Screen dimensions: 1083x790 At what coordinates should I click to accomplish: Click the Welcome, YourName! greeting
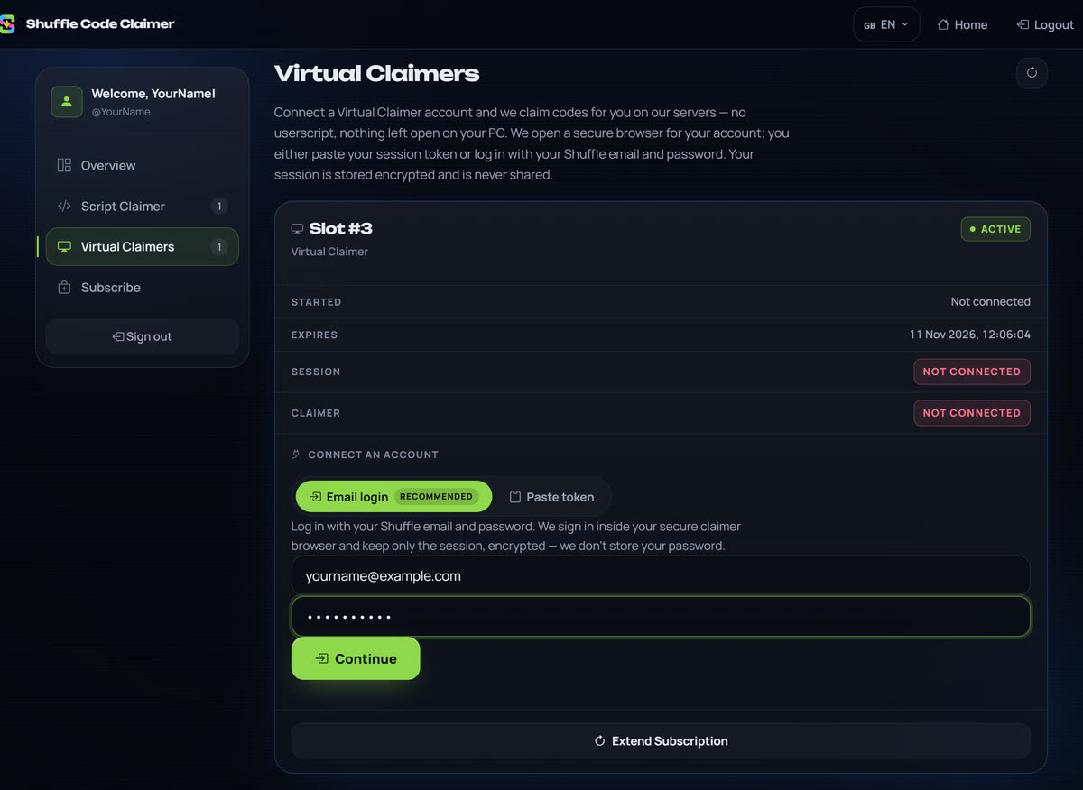click(x=153, y=94)
